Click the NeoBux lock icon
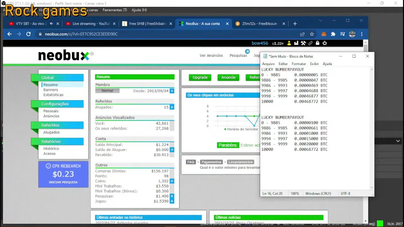 [x=318, y=43]
